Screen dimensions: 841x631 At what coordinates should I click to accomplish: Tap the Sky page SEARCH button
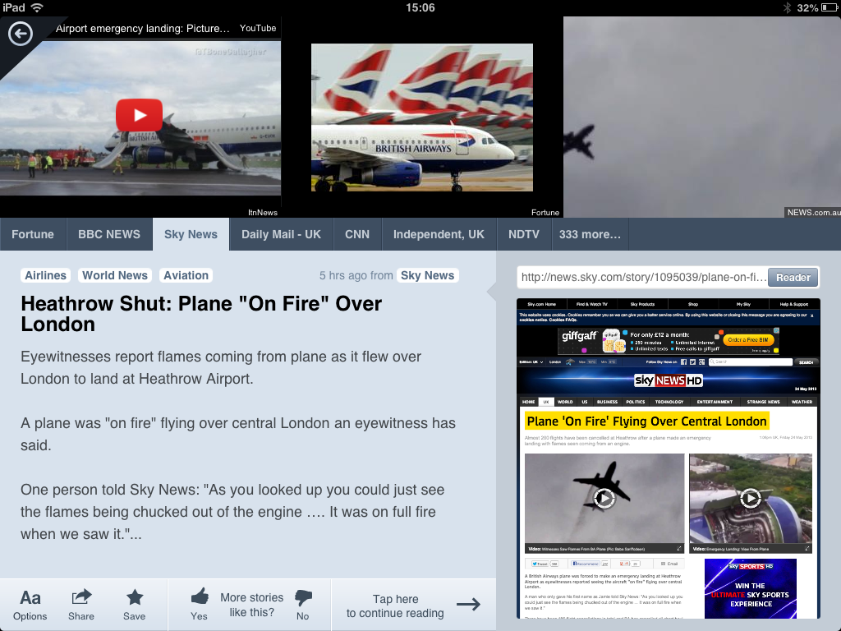tap(807, 362)
